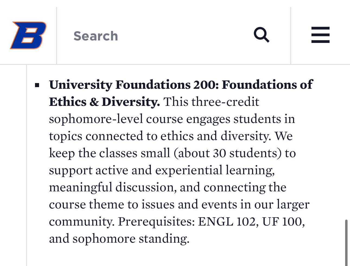The height and width of the screenshot is (266, 350).
Task: Click the word 'Prerequisites:'
Action: 156,222
